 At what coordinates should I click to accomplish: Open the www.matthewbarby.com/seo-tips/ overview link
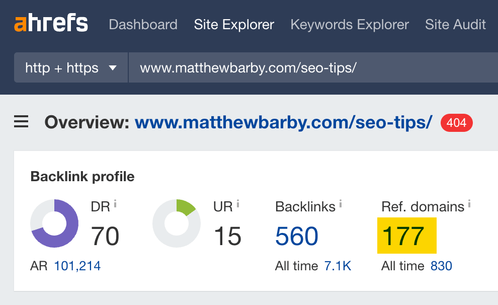[x=282, y=121]
